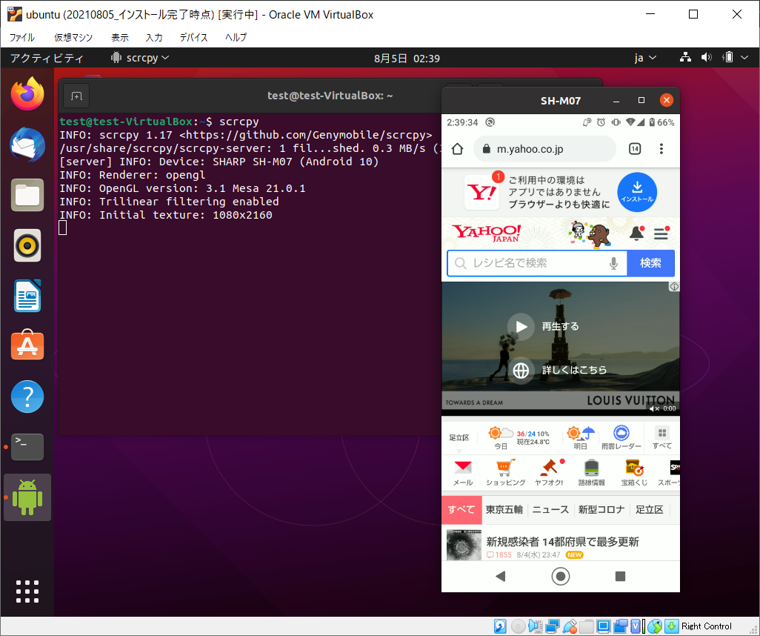760x636 pixels.
Task: Tap the Android back navigation button
Action: click(501, 576)
